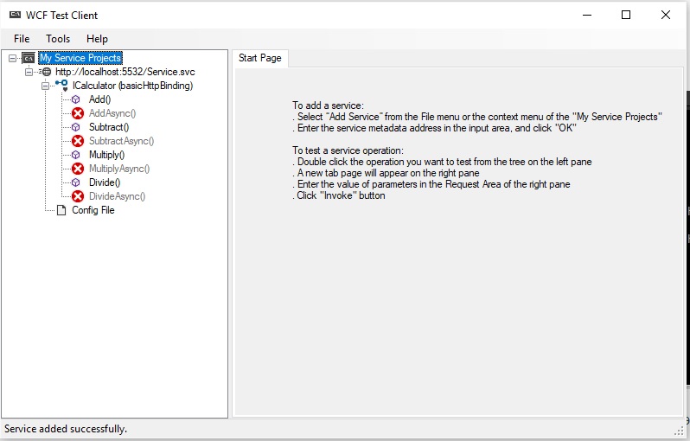Click the window resize grip in status bar

[679, 431]
